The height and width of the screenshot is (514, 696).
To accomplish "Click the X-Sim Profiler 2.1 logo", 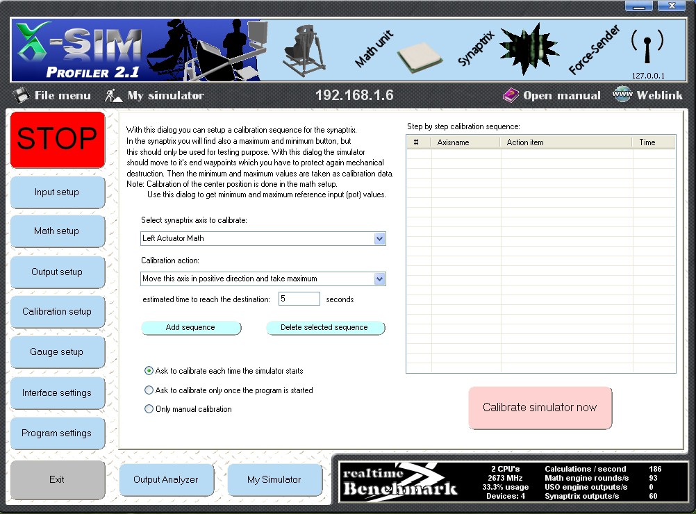I will pos(80,50).
